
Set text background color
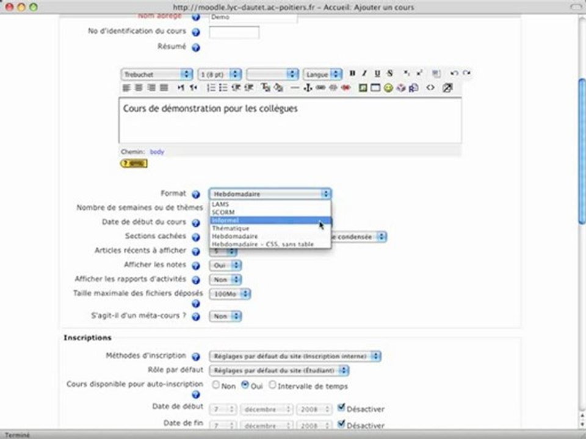tap(278, 88)
